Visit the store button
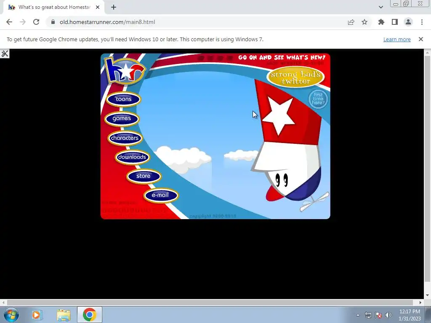 (x=144, y=176)
